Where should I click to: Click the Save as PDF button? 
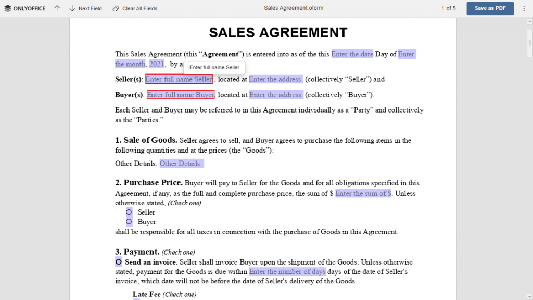[490, 8]
